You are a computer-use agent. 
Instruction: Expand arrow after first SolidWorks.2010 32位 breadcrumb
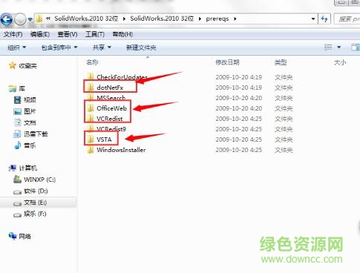(124, 19)
